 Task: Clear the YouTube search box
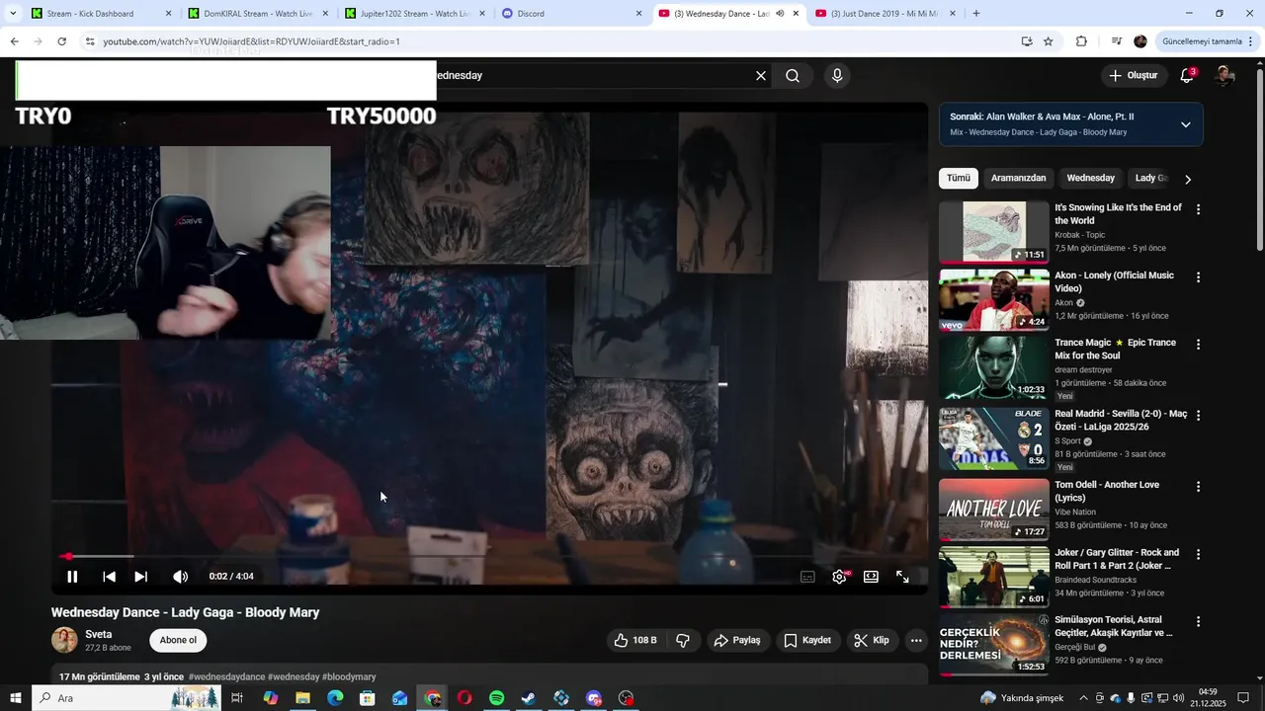coord(761,76)
